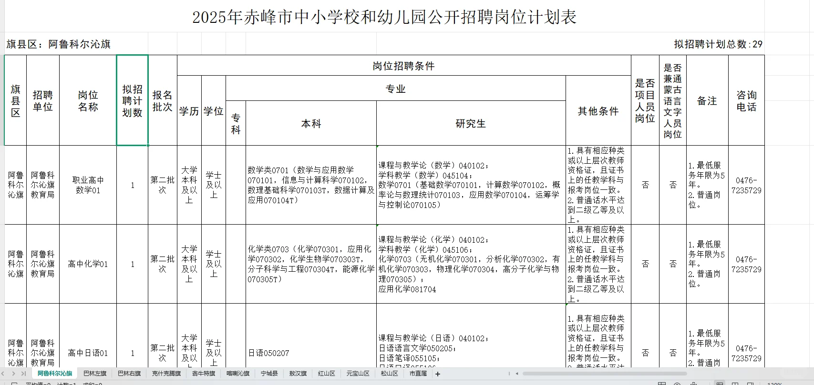
Task: Select the 学历 header cell
Action: pyautogui.click(x=189, y=111)
